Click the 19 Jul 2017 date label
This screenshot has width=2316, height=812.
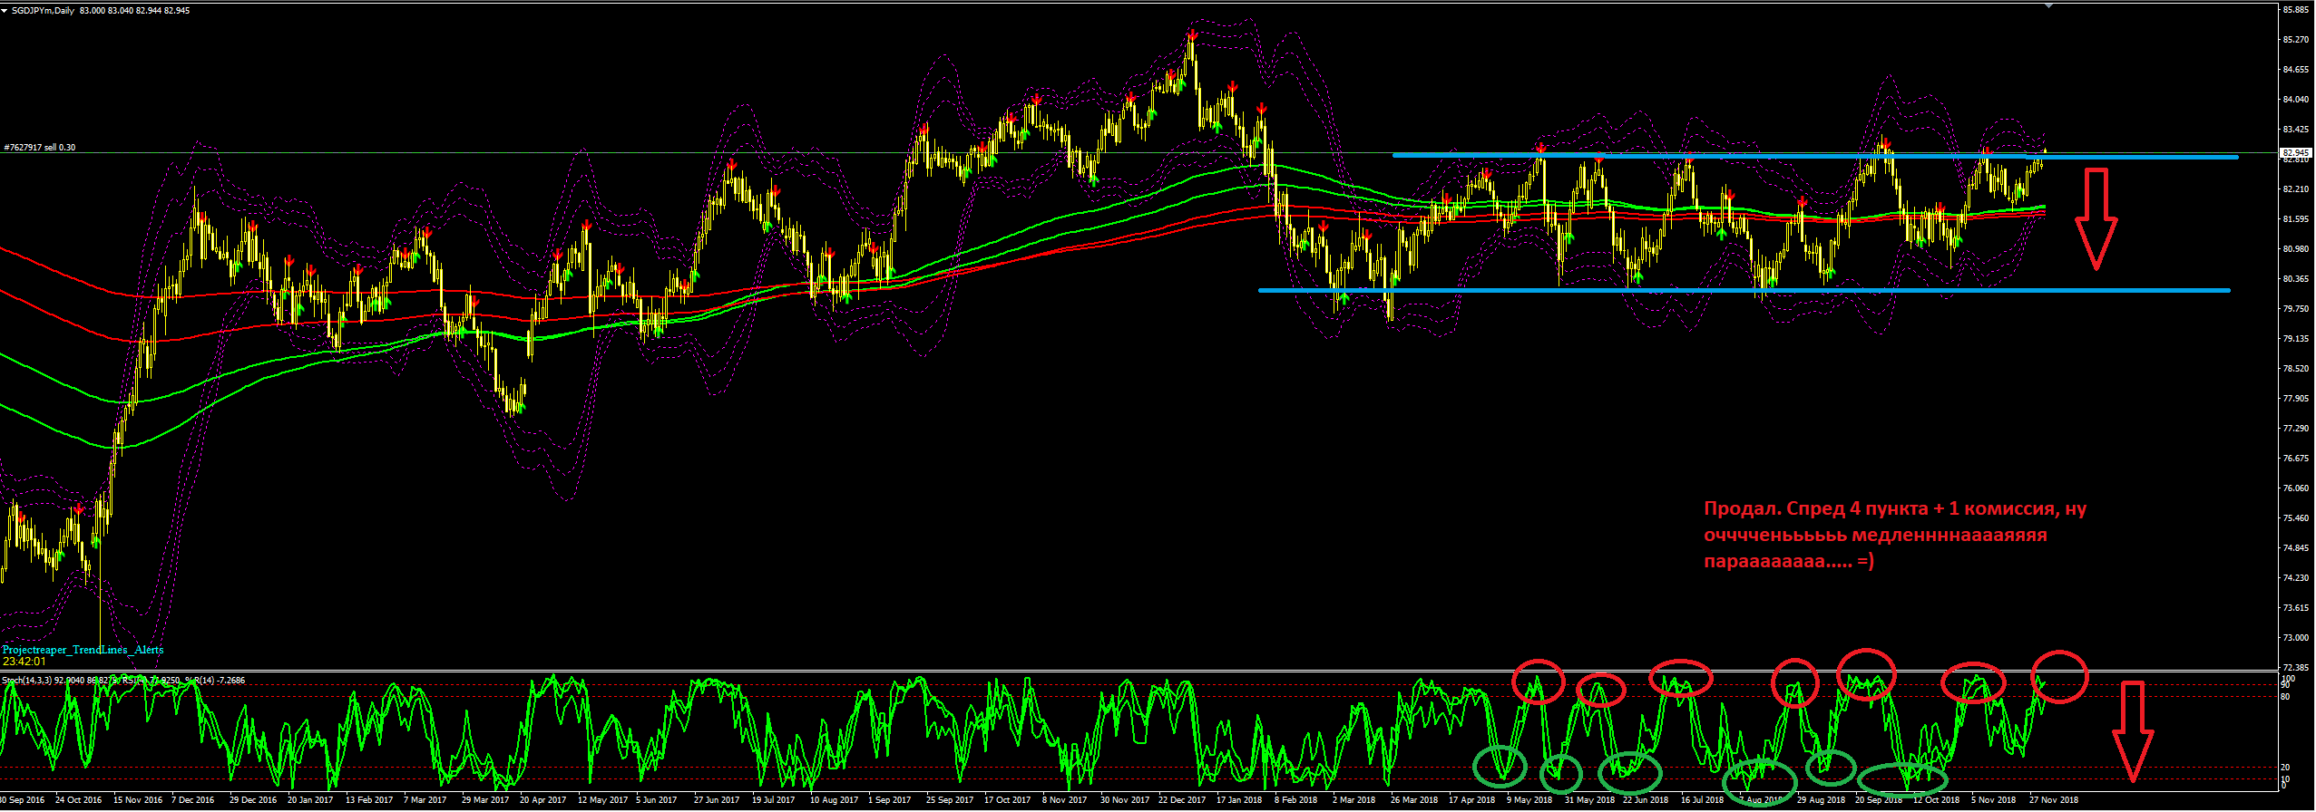[x=775, y=800]
